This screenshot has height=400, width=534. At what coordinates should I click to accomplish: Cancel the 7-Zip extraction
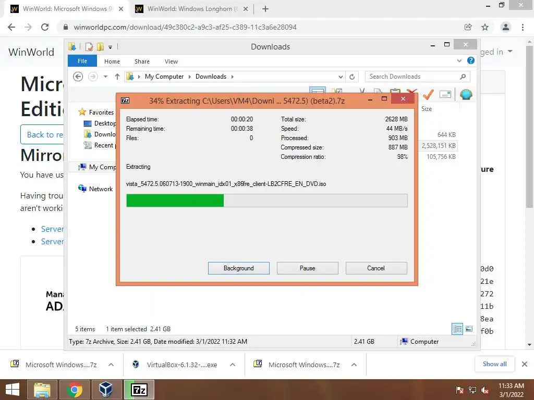[x=376, y=268]
